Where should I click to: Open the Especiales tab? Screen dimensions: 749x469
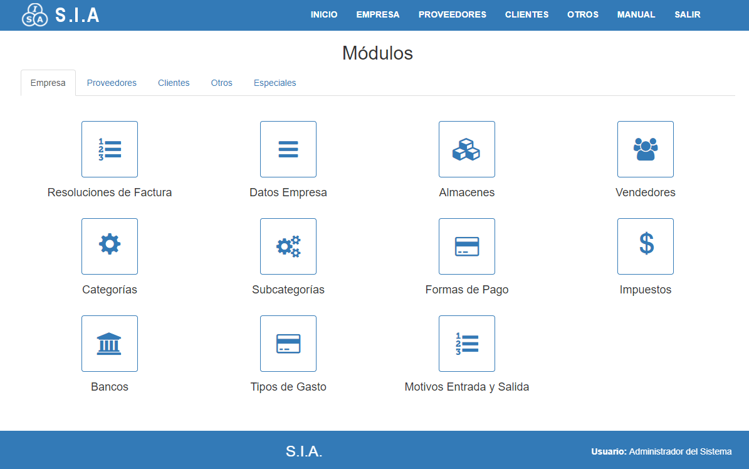(275, 83)
